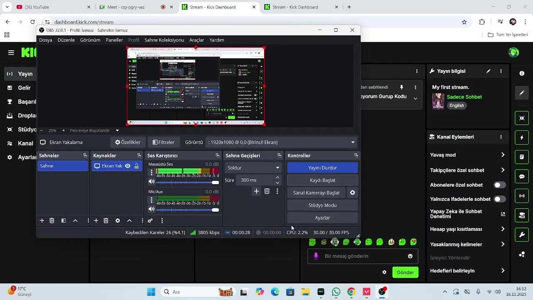533x300 pixels.
Task: Delete selected scene using trash icon in Sahneler
Action: (x=52, y=221)
